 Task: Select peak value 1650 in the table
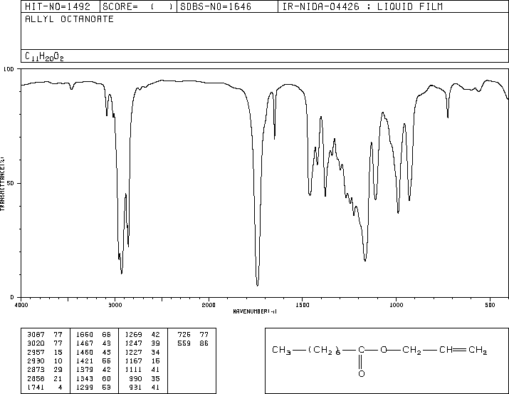point(85,335)
